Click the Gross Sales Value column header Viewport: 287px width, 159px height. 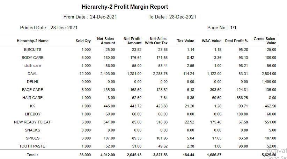click(265, 41)
